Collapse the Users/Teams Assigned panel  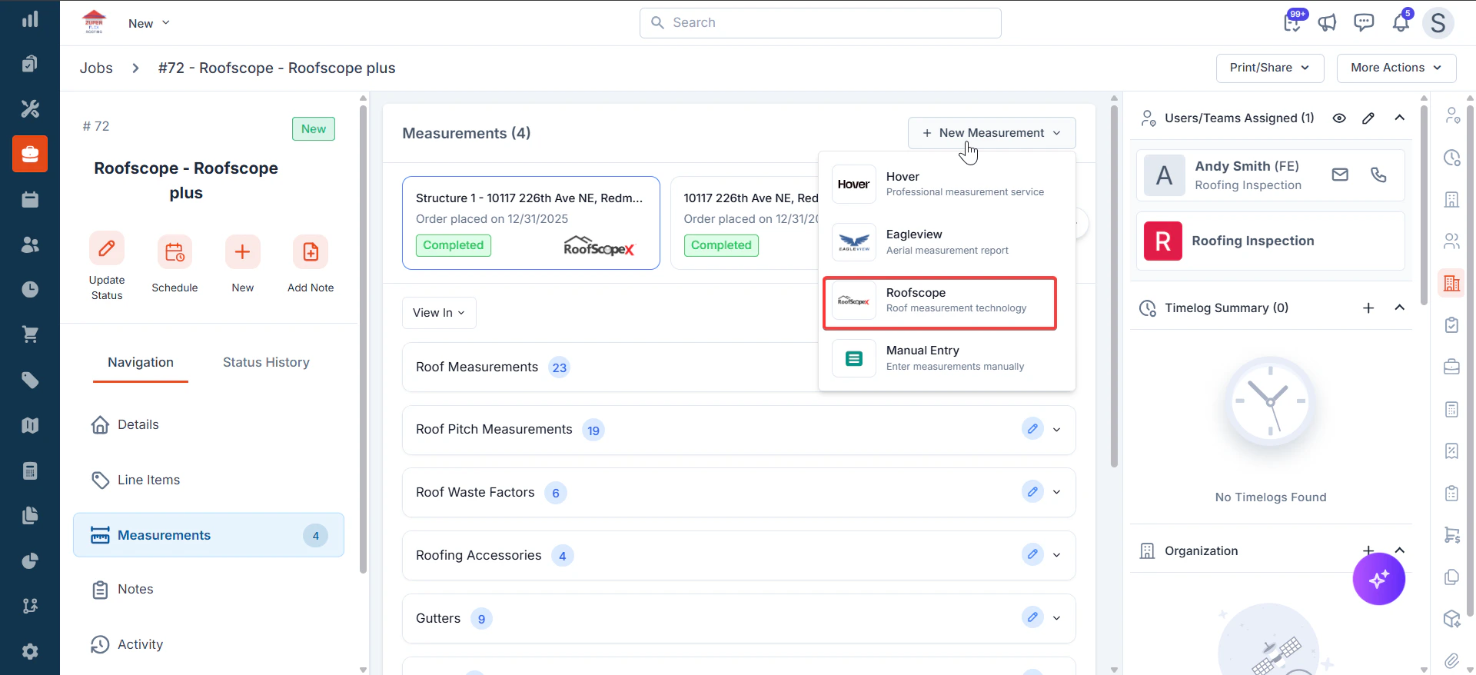1400,118
